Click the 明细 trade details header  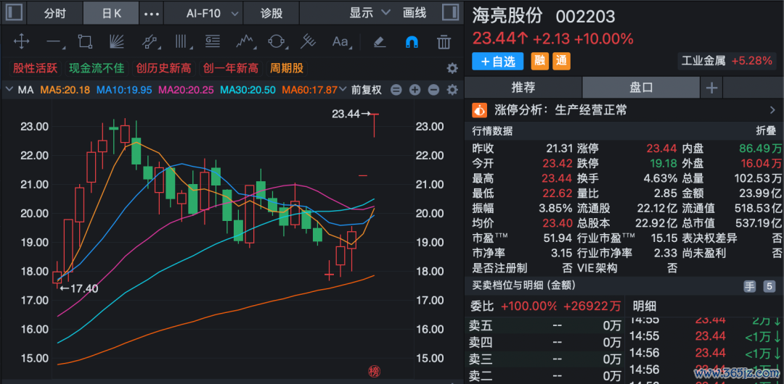tap(645, 306)
